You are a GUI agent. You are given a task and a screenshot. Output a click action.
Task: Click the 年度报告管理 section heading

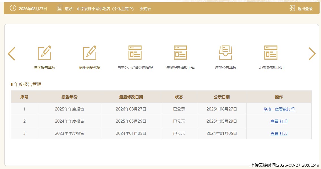pos(28,84)
